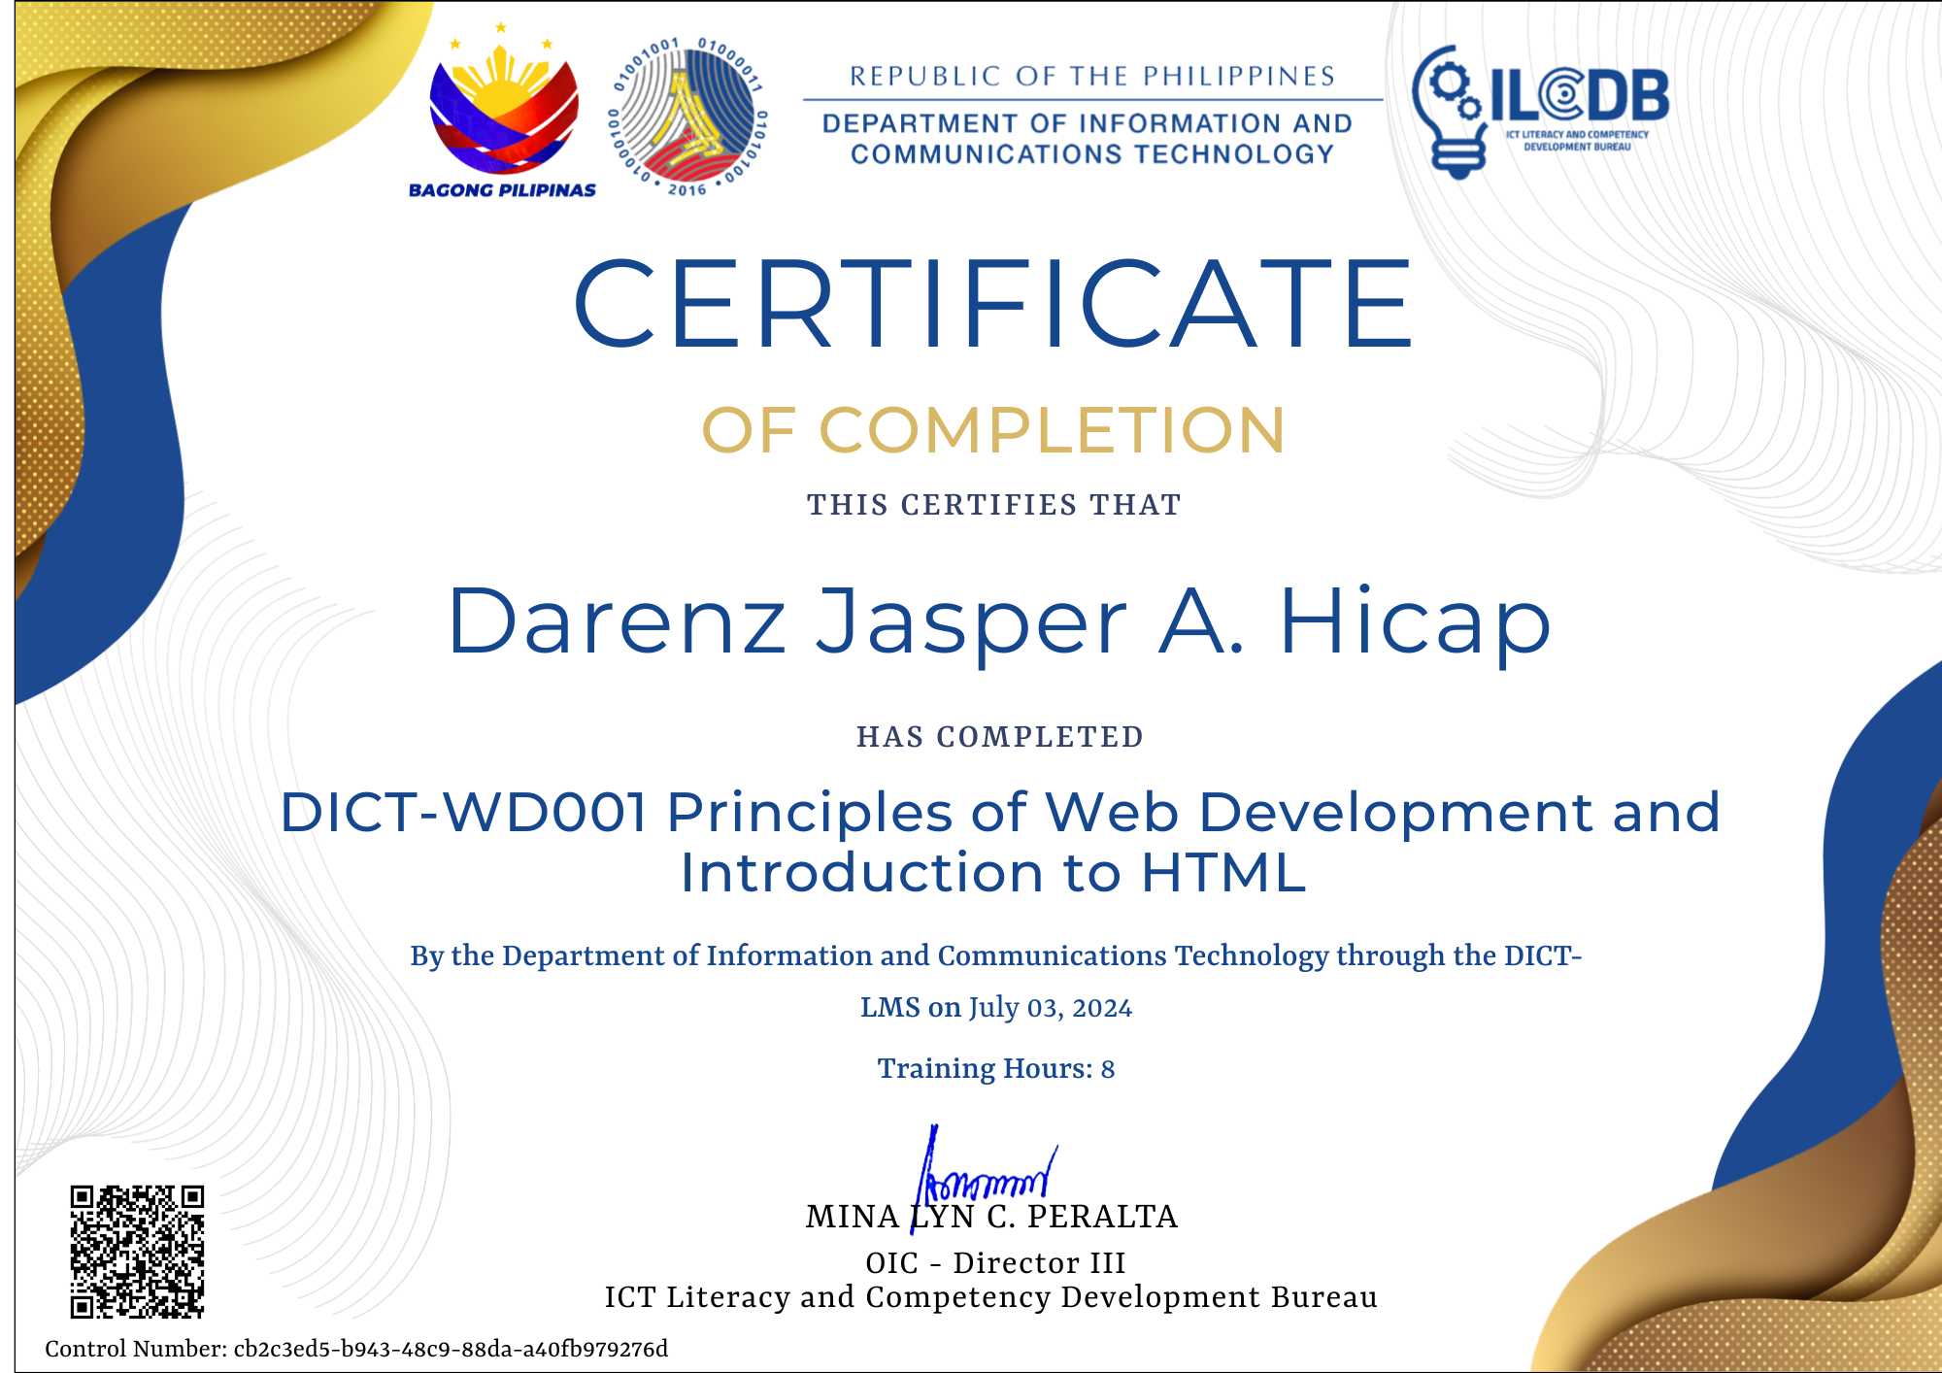
Task: Click signatory name Mina Lyn C. Peralta
Action: (992, 1217)
